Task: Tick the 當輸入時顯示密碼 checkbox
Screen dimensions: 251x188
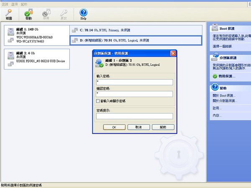Action: (x=98, y=101)
